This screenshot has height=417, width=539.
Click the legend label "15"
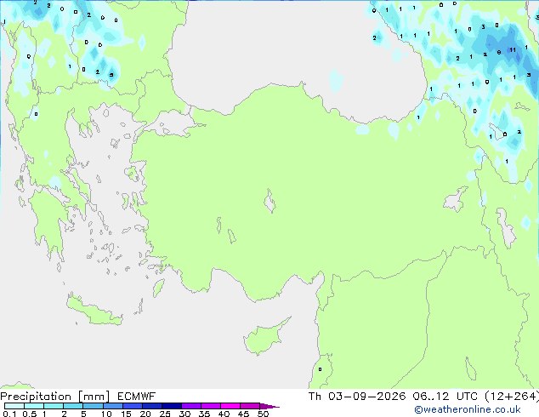126,414
